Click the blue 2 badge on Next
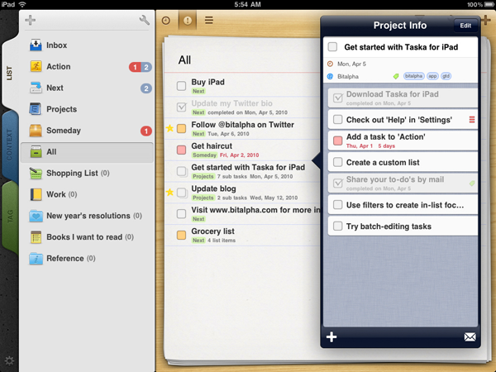 click(146, 88)
